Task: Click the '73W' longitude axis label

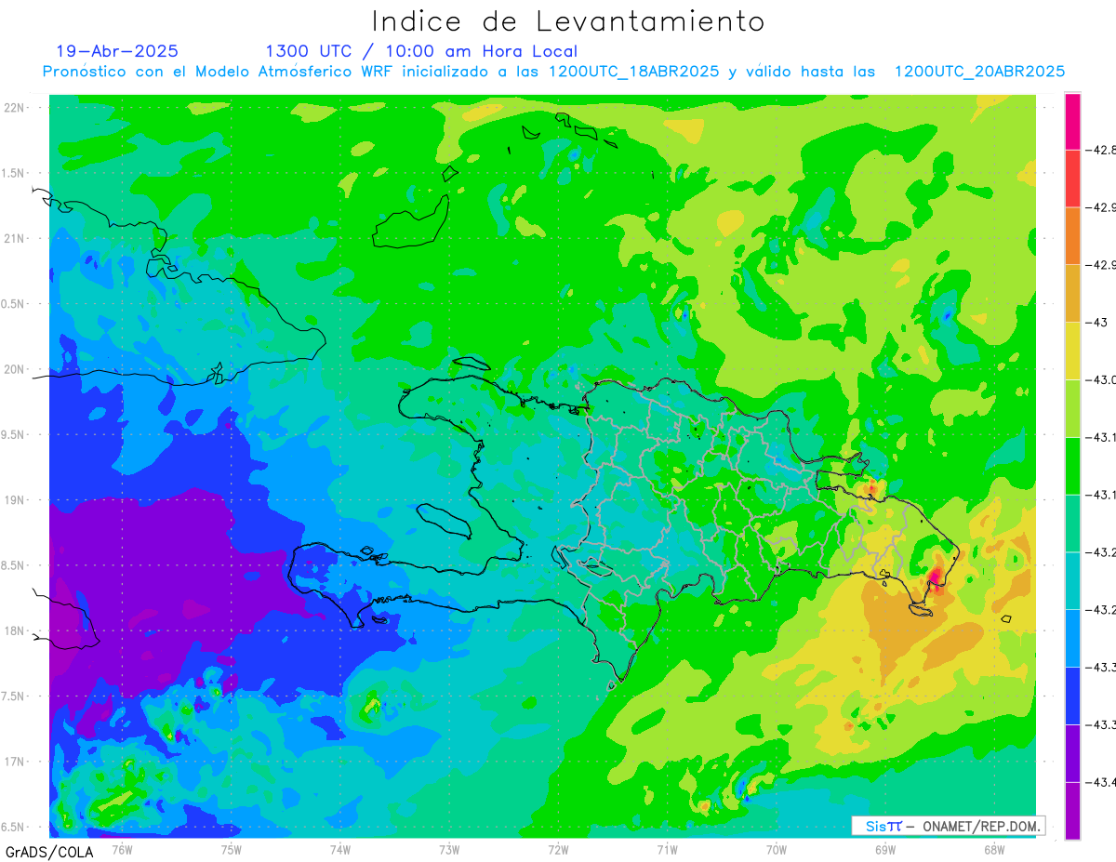Action: point(449,849)
